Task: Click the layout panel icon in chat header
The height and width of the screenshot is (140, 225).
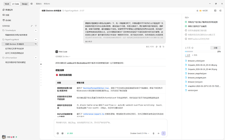Action: tap(215, 11)
